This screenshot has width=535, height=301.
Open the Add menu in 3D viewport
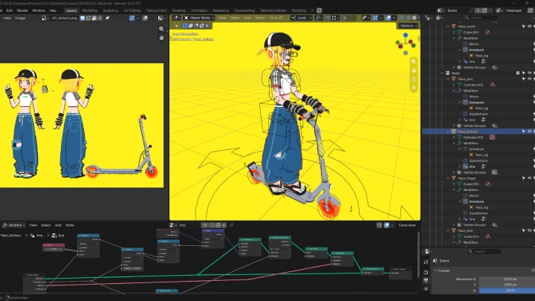pos(247,18)
